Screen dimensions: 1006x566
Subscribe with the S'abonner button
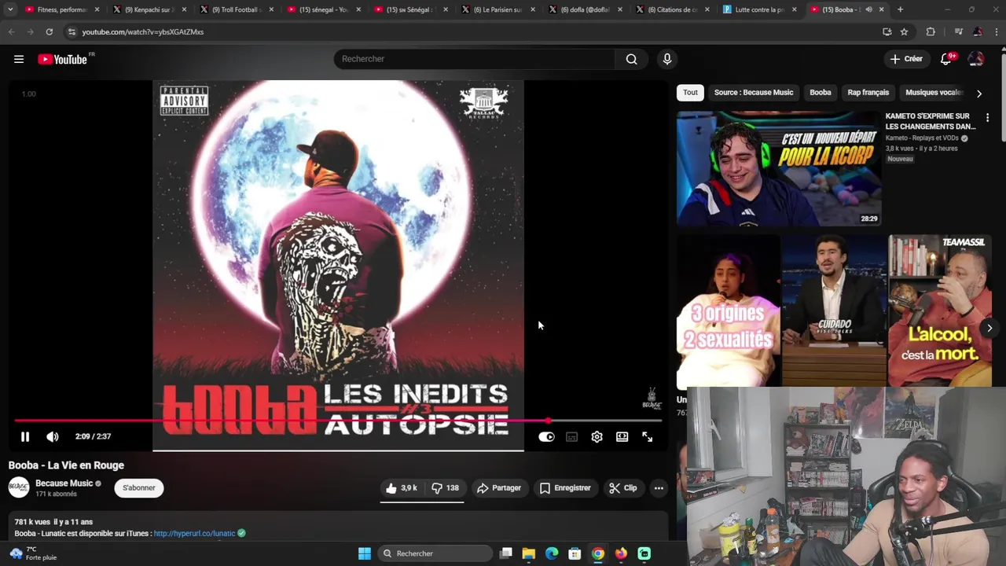coord(139,488)
